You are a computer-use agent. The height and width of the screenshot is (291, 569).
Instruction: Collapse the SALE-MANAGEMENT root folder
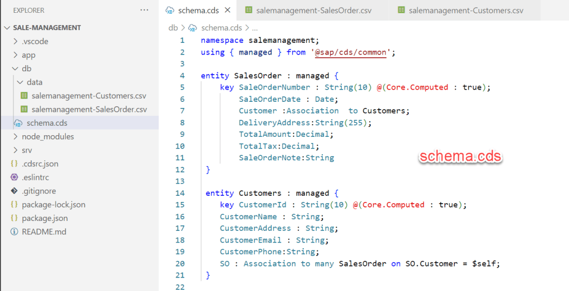7,27
